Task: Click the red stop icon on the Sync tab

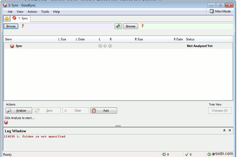Action: (x=14, y=18)
